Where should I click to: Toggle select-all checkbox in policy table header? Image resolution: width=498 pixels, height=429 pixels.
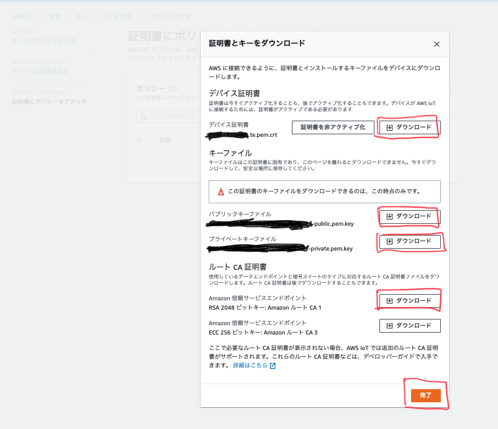point(139,140)
